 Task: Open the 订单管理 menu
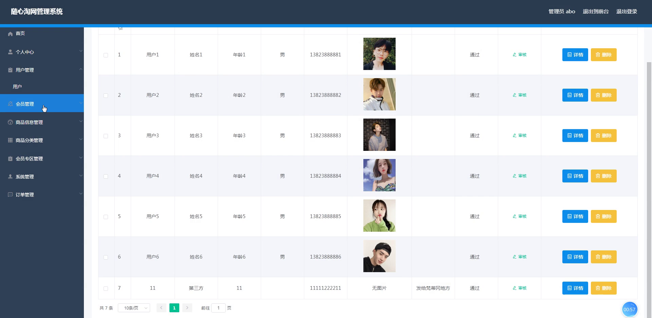[x=42, y=195]
